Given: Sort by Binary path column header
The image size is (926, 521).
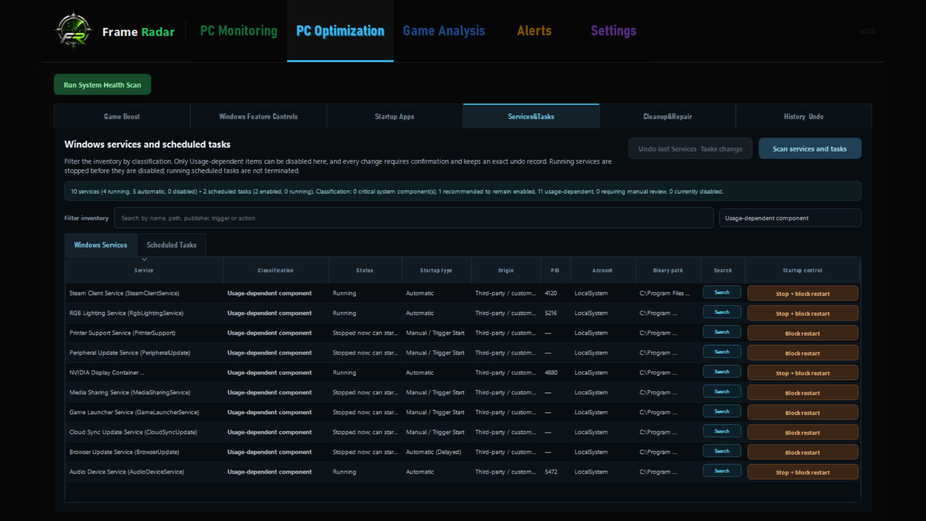Looking at the screenshot, I should pos(668,270).
